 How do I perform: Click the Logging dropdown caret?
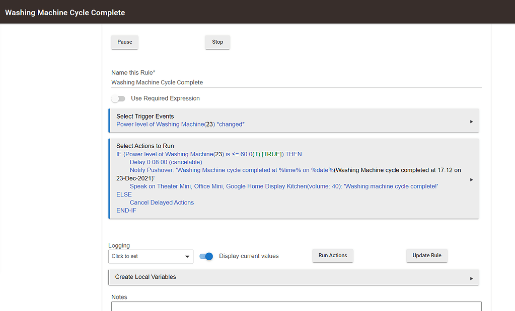click(x=187, y=256)
